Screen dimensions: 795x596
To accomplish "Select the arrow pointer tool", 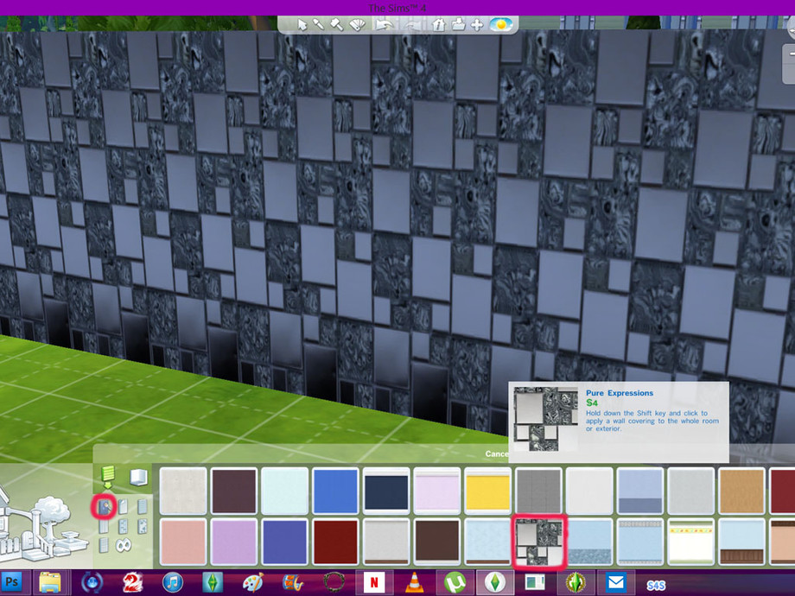I will 302,24.
